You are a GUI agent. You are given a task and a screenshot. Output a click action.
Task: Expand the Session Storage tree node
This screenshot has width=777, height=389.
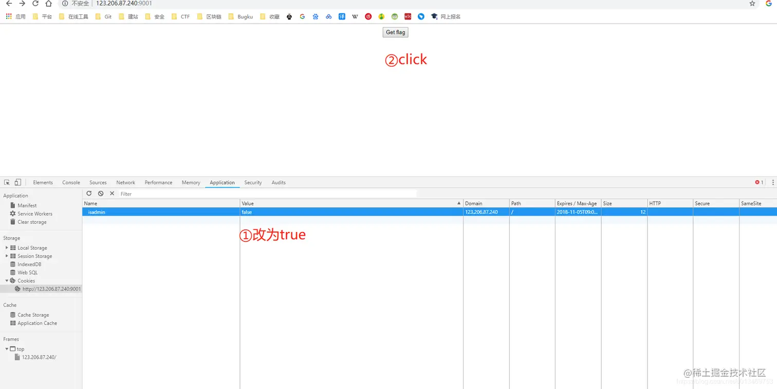(x=7, y=256)
